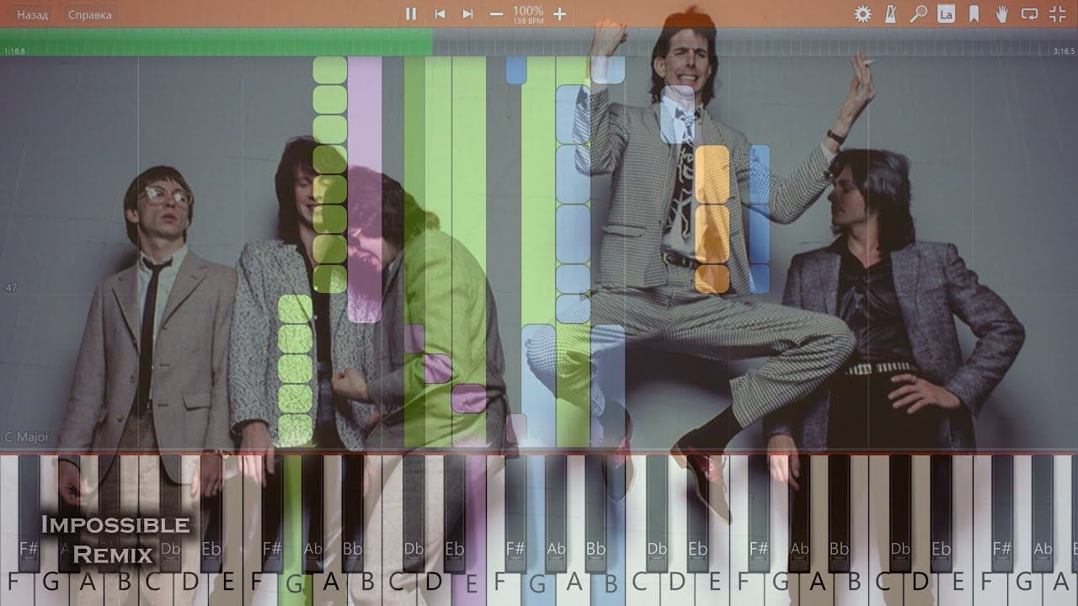Screen dimensions: 1078x606
Task: Toggle the 'La' note labels button
Action: point(946,13)
